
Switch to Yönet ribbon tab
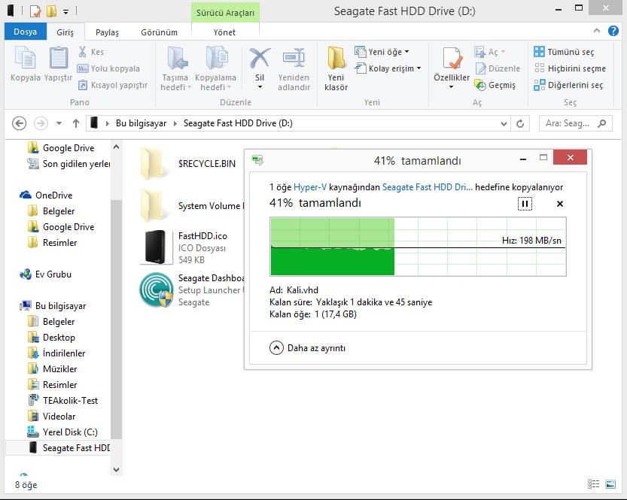point(224,32)
